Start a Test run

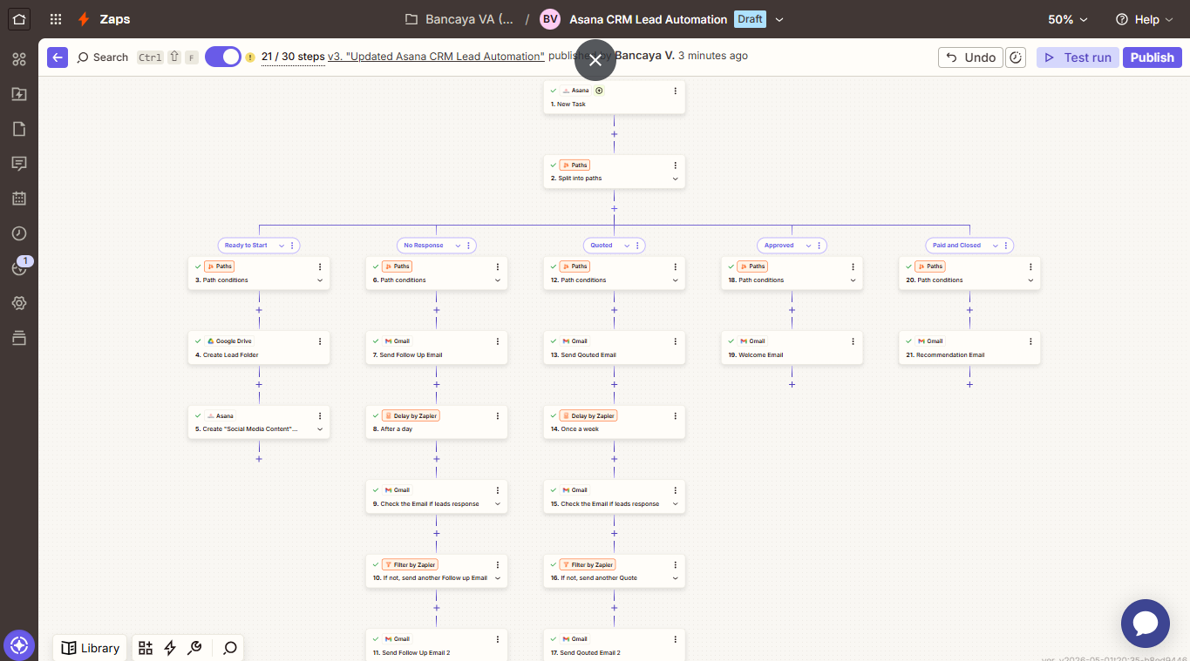(1078, 57)
